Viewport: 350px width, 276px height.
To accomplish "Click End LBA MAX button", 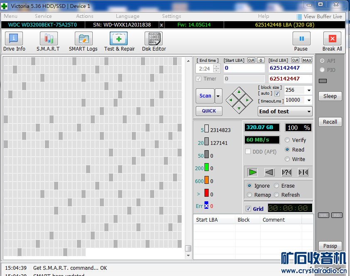I will click(307, 60).
